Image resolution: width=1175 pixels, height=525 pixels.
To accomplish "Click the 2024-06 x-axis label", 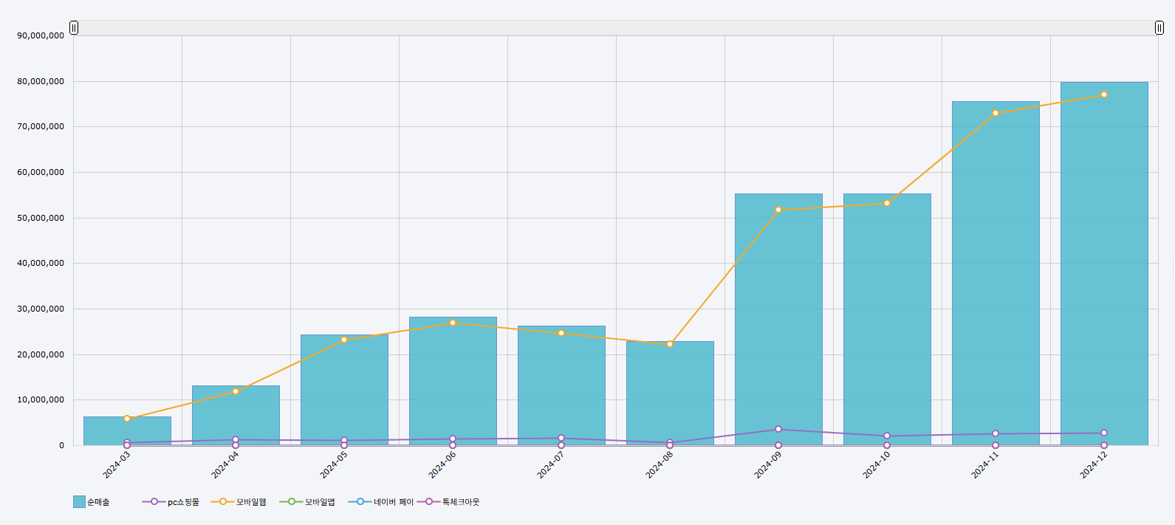I will point(442,465).
